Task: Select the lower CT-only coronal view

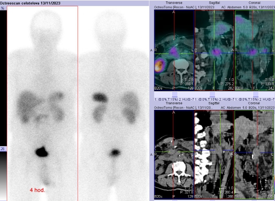Action: tap(254, 154)
